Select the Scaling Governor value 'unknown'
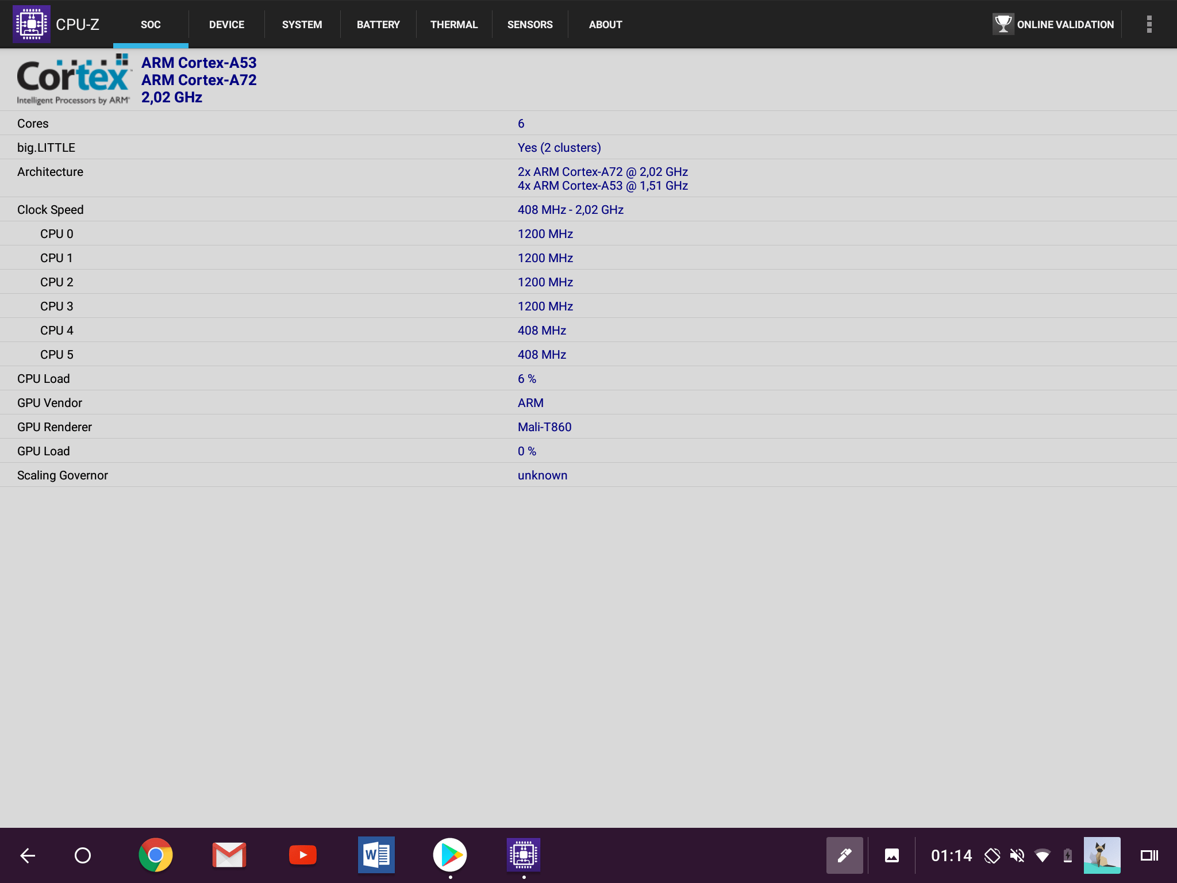The image size is (1177, 883). 543,475
